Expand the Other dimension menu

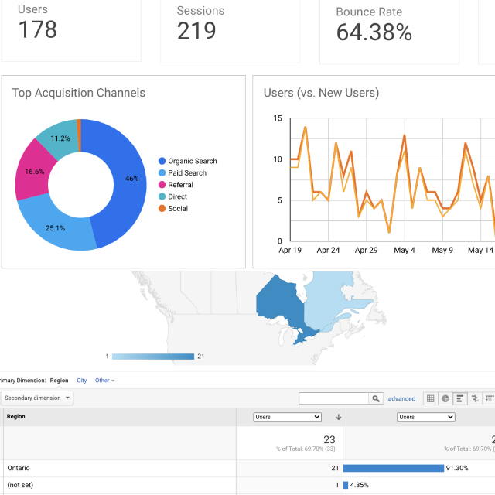point(104,381)
